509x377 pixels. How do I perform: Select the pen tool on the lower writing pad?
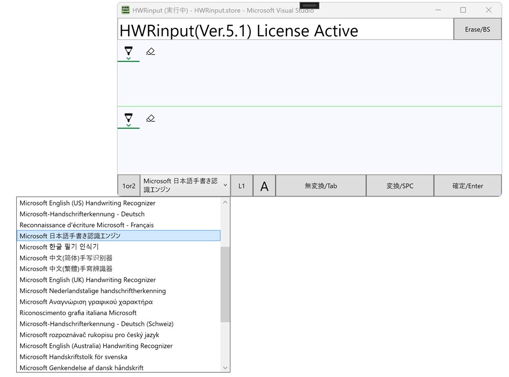128,118
